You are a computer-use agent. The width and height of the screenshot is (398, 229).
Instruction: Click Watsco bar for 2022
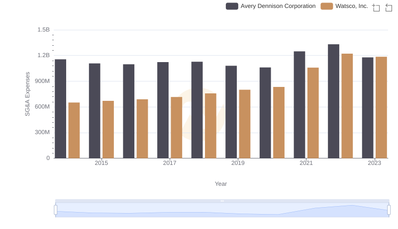click(347, 106)
